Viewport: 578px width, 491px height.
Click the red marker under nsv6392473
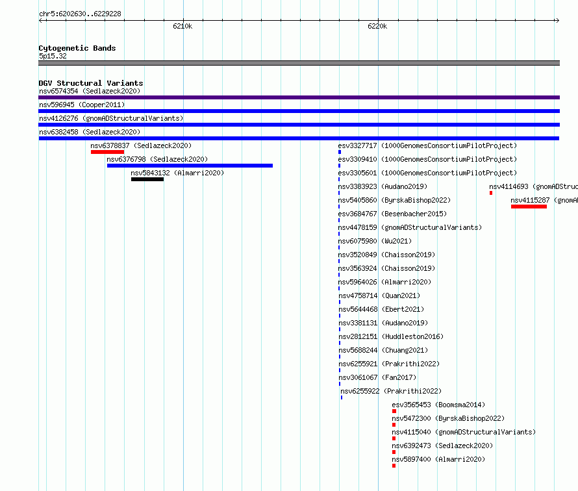pyautogui.click(x=394, y=452)
